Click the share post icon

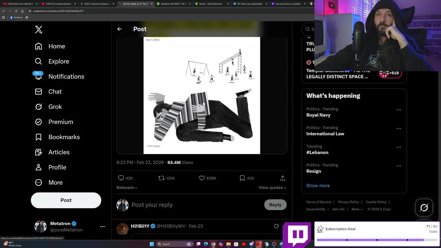coord(283,178)
